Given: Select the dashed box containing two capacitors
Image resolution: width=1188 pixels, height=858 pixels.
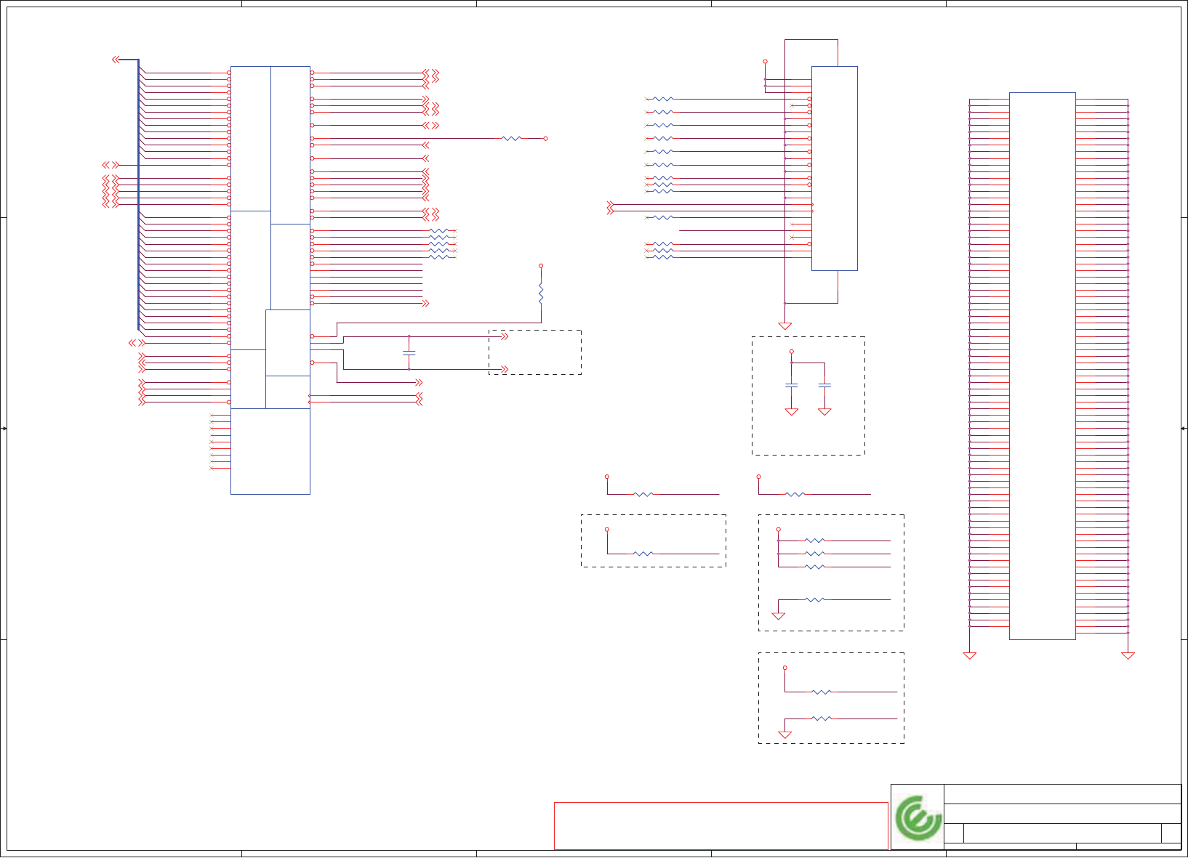Looking at the screenshot, I should 808,396.
